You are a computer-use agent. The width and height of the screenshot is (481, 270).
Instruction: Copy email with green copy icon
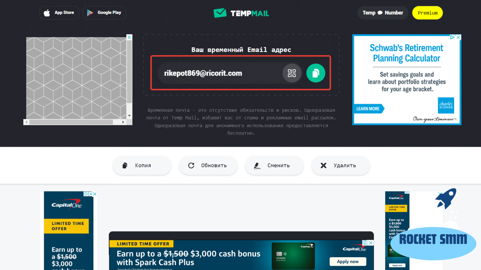click(x=315, y=73)
